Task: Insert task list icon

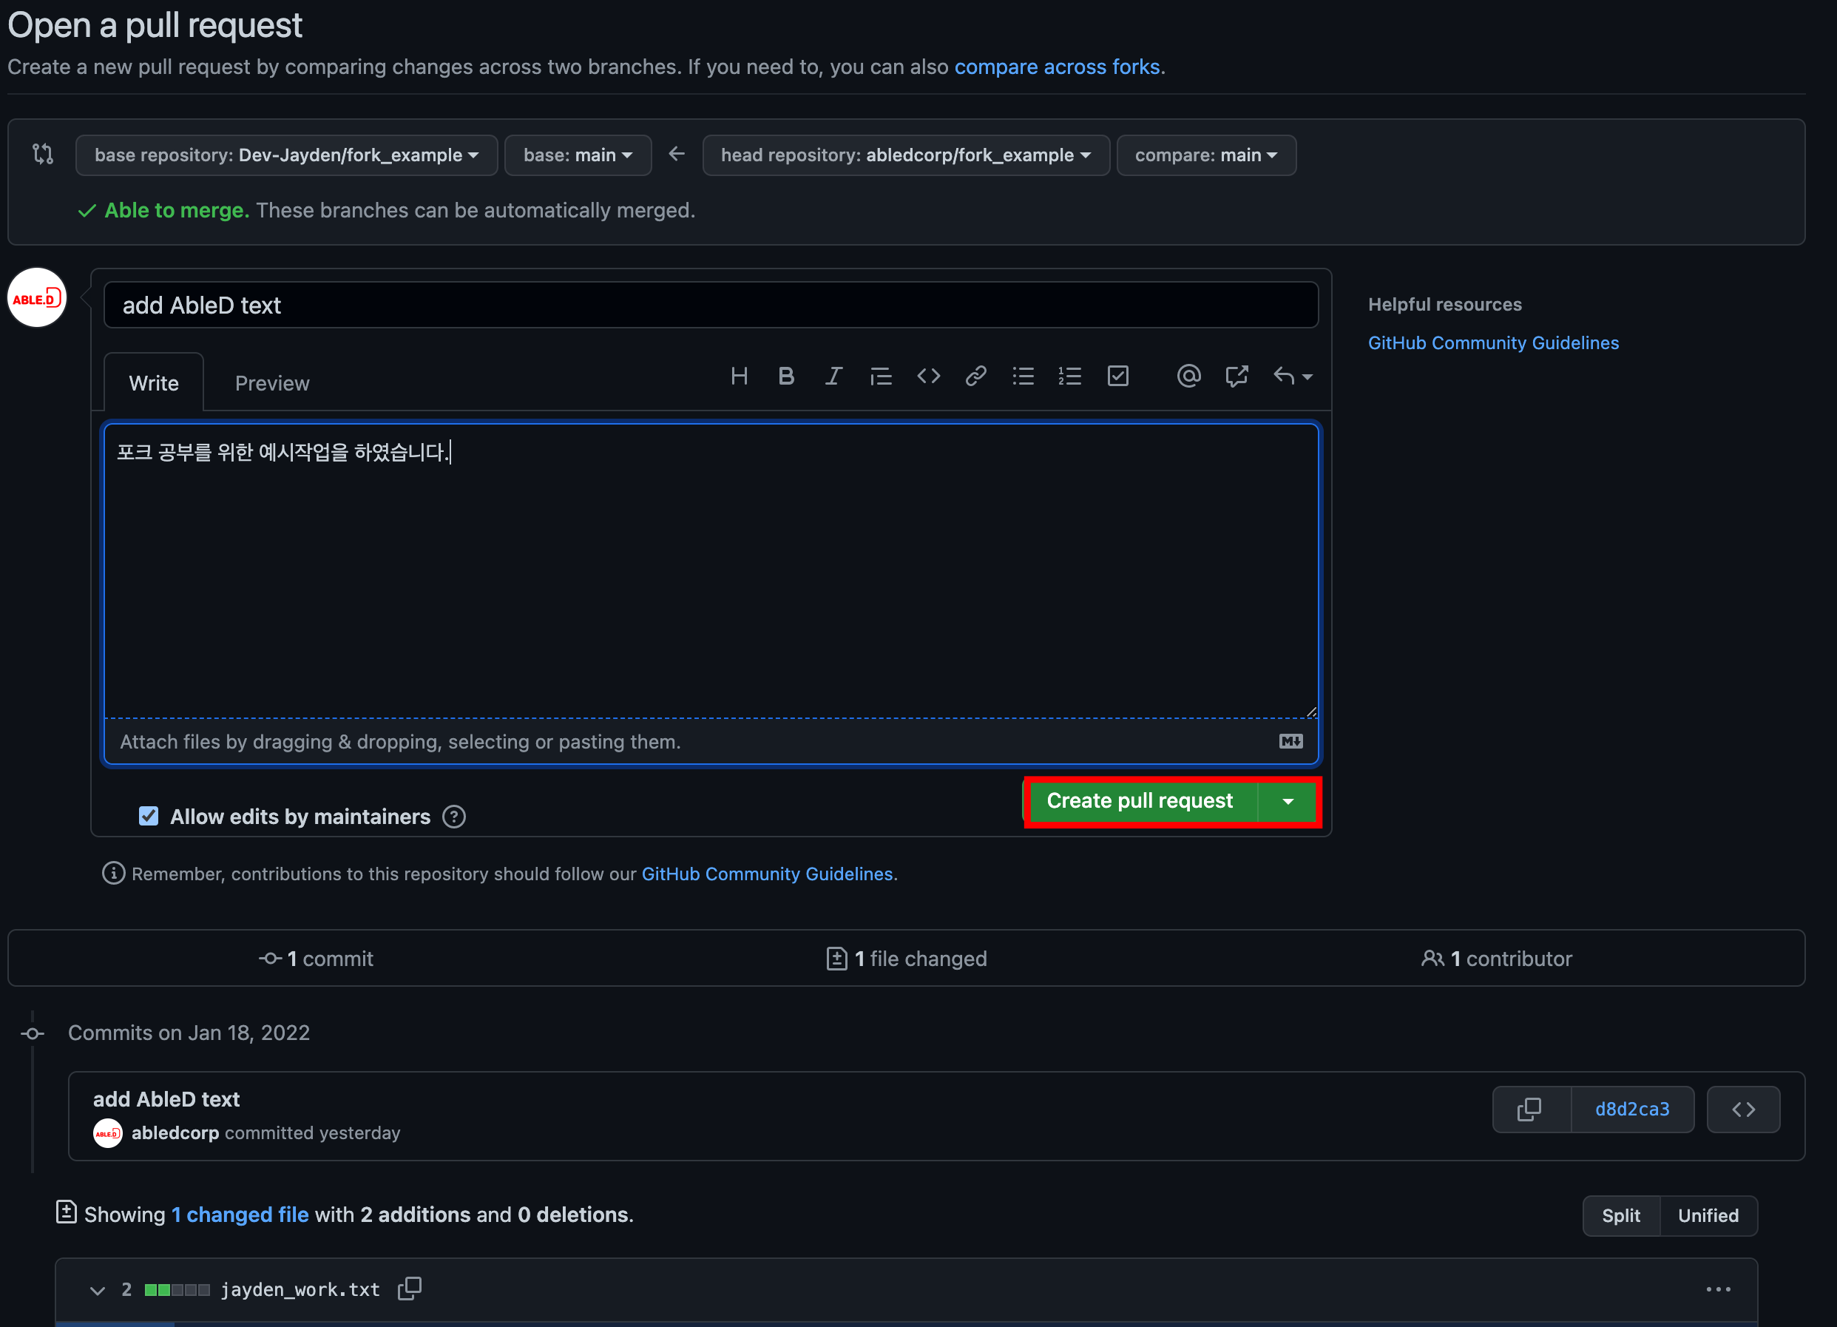Action: tap(1117, 377)
